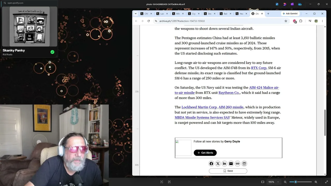The image size is (331, 186).
Task: Open the Chrome profile avatar
Action: tap(316, 21)
